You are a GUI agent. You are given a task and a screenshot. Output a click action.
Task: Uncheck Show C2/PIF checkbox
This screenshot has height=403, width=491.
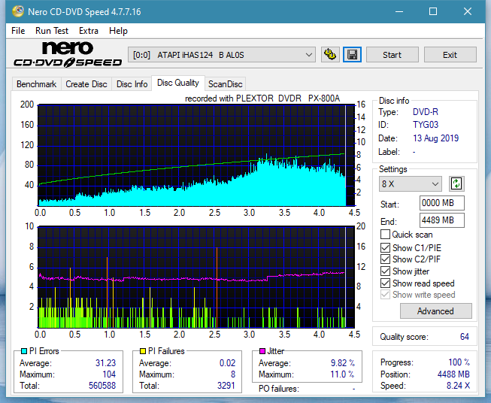click(385, 259)
